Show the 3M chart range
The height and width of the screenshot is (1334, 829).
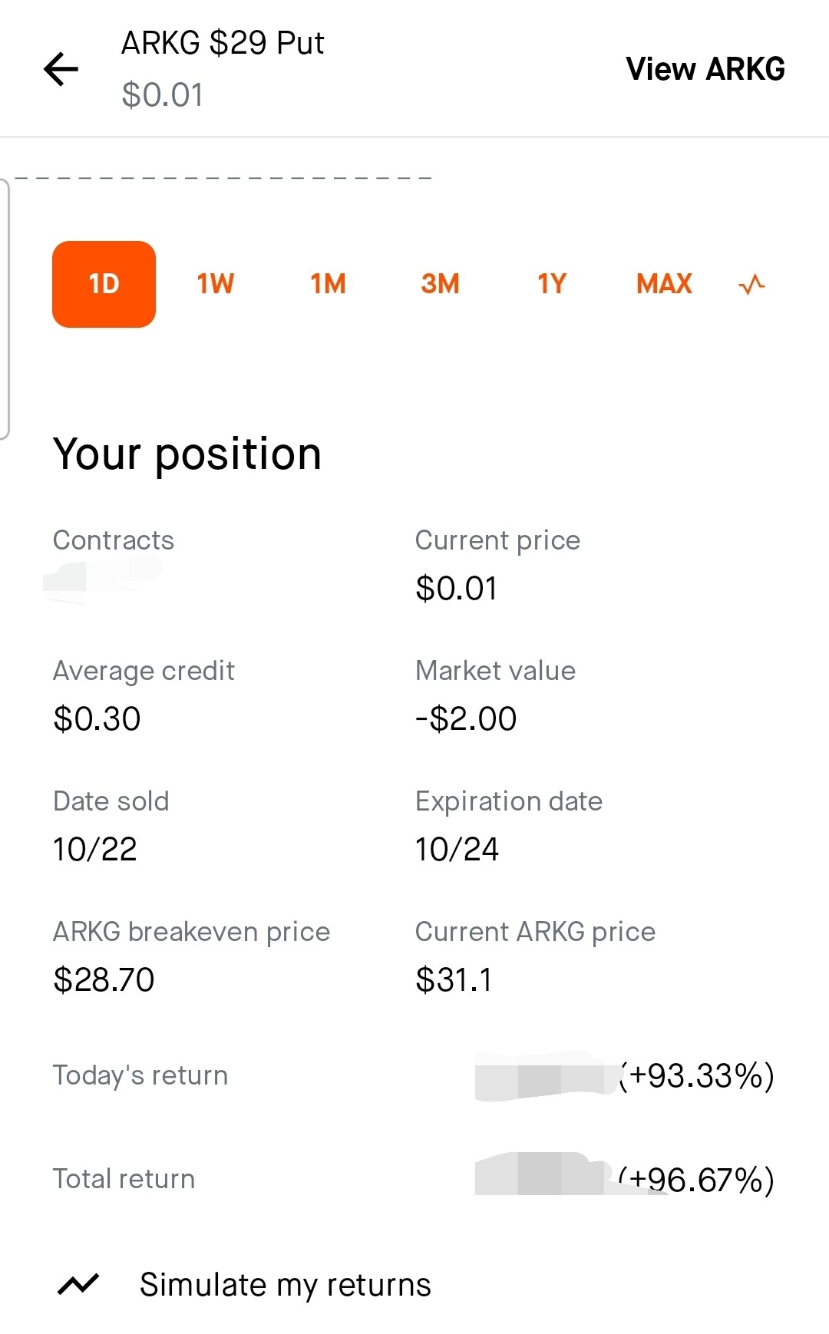[440, 284]
